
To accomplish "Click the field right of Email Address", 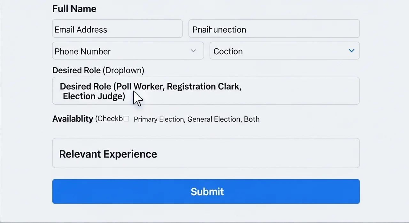I will pyautogui.click(x=274, y=29).
